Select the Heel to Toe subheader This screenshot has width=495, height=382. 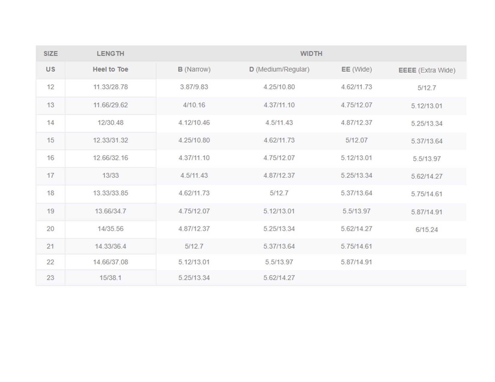[110, 70]
